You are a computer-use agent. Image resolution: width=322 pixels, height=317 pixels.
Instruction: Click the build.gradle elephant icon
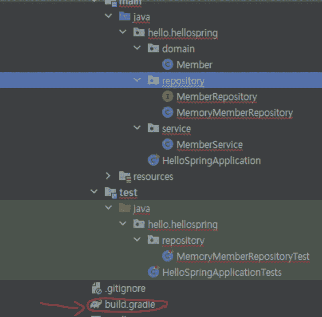(x=96, y=305)
